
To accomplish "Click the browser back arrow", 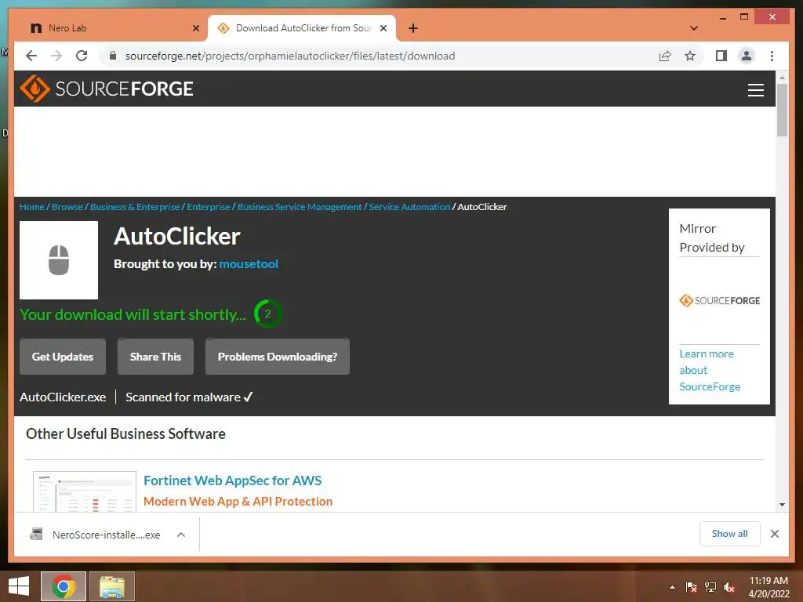I will (31, 56).
